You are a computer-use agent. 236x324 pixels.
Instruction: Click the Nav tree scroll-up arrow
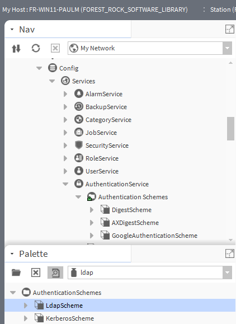(230, 63)
